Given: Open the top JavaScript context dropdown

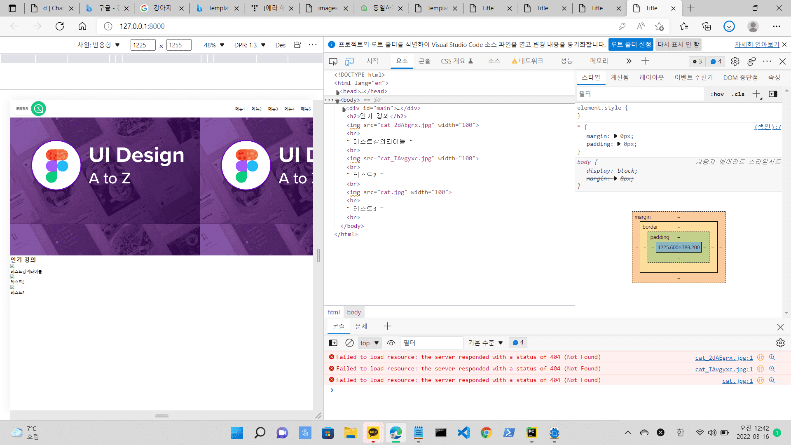Looking at the screenshot, I should (x=369, y=343).
